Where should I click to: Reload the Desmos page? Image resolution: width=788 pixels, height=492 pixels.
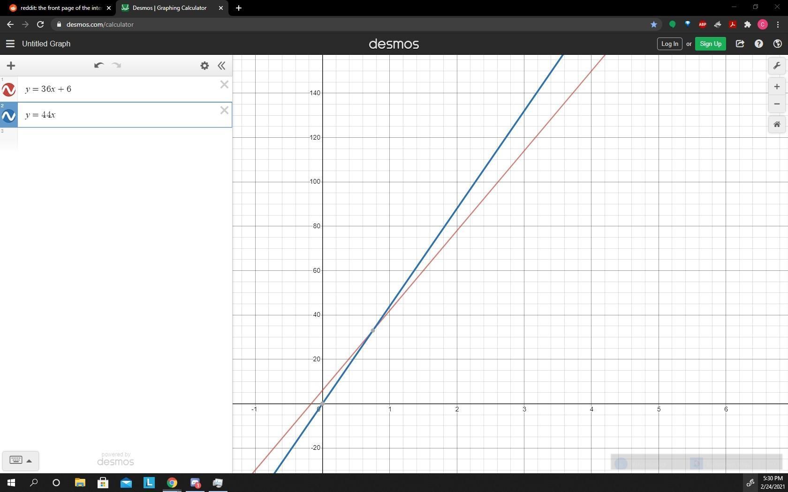tap(40, 24)
